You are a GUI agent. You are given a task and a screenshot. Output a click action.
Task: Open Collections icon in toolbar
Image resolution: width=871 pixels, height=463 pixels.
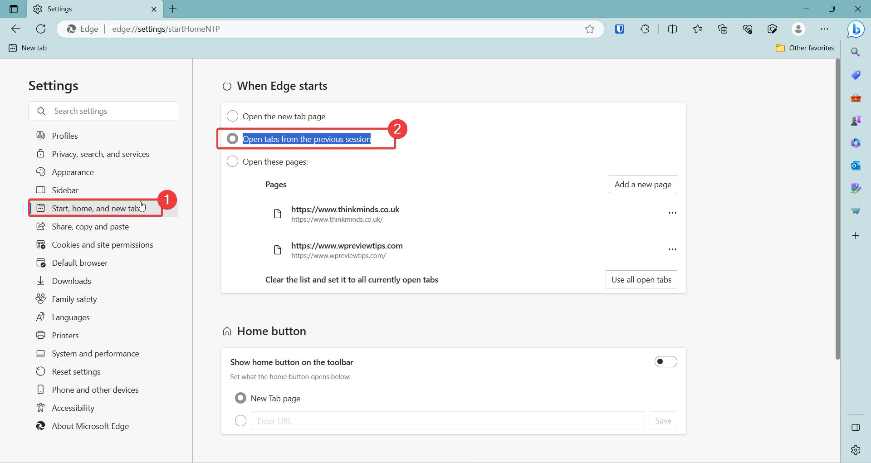[x=723, y=29]
